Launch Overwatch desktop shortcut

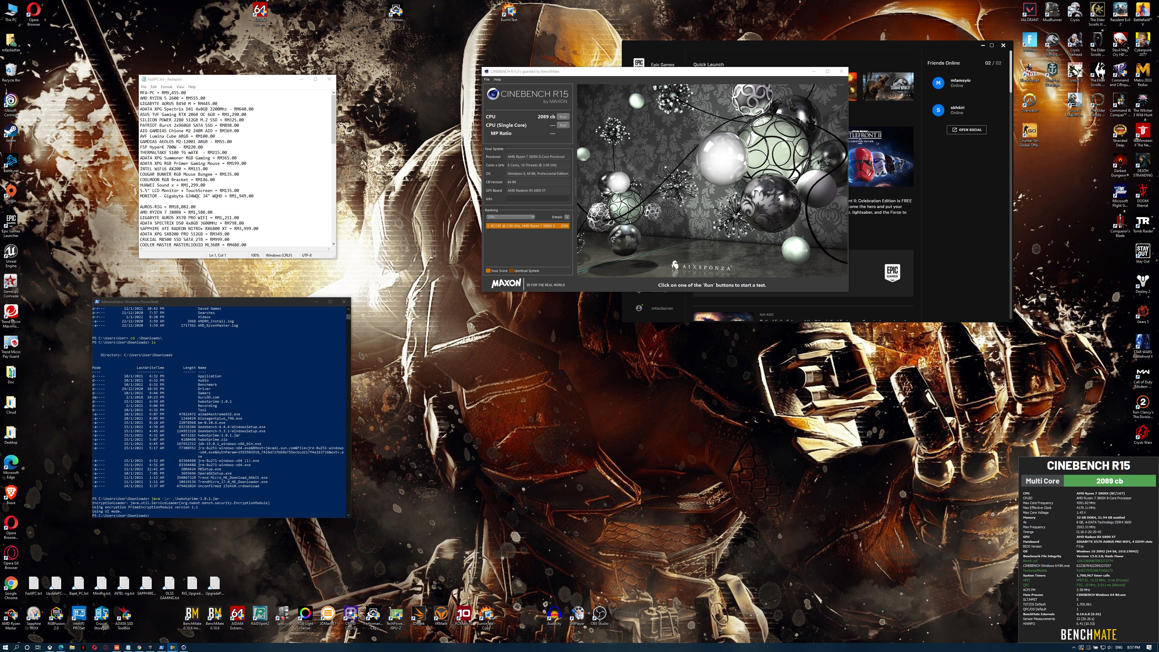point(1030,103)
